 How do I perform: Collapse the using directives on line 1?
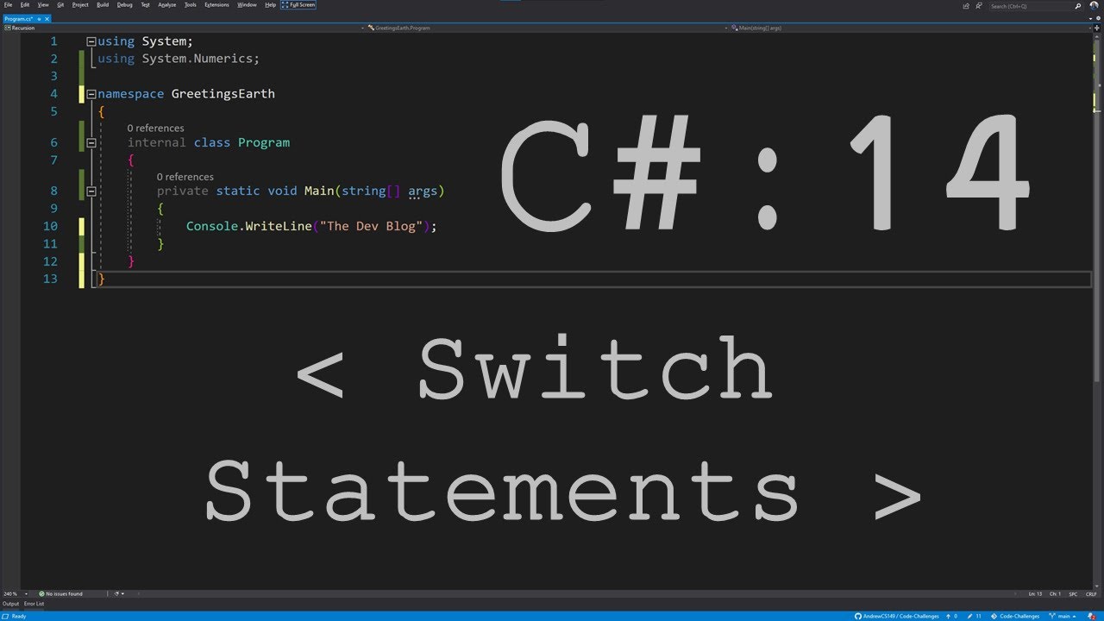(91, 41)
